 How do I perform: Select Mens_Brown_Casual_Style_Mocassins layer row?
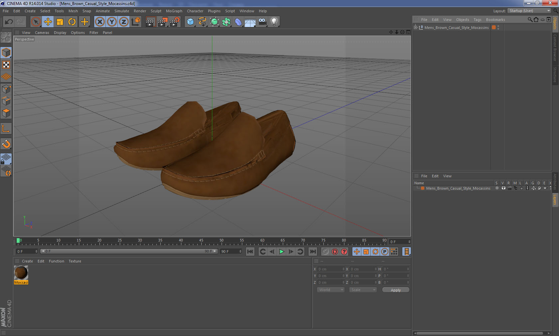pyautogui.click(x=482, y=188)
